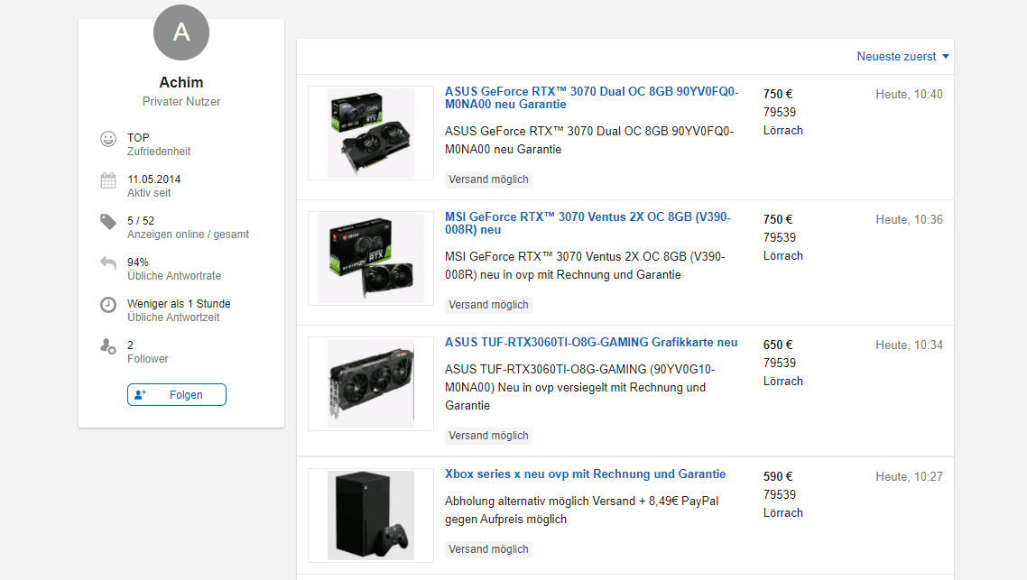The image size is (1027, 580).
Task: Click Versand möglich tag on ASUS TUF listing
Action: point(488,436)
